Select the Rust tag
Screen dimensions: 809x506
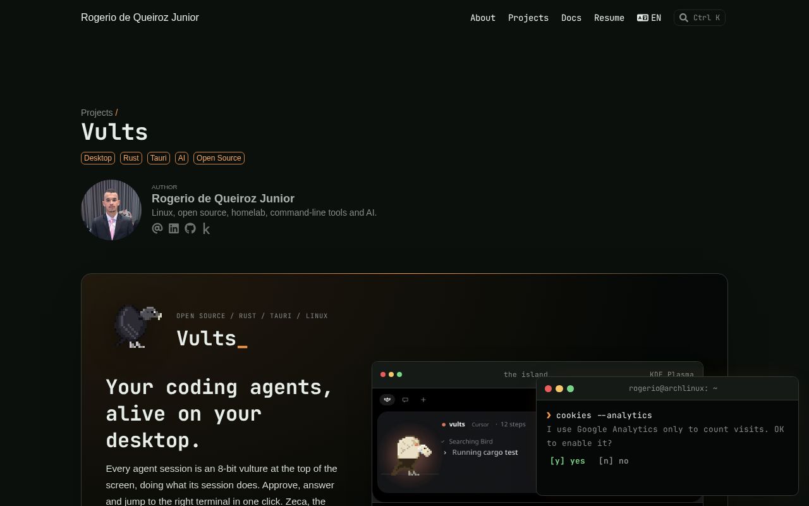click(x=131, y=158)
